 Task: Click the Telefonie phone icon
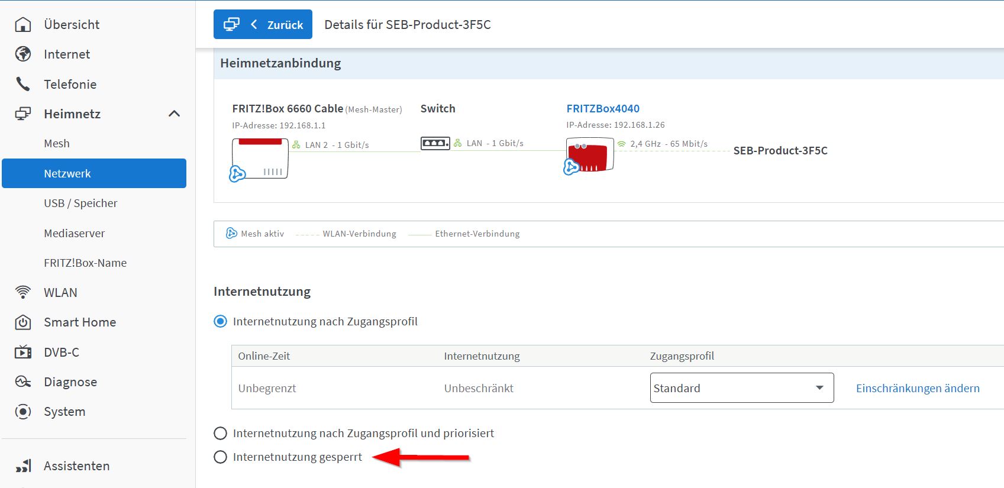pos(23,84)
